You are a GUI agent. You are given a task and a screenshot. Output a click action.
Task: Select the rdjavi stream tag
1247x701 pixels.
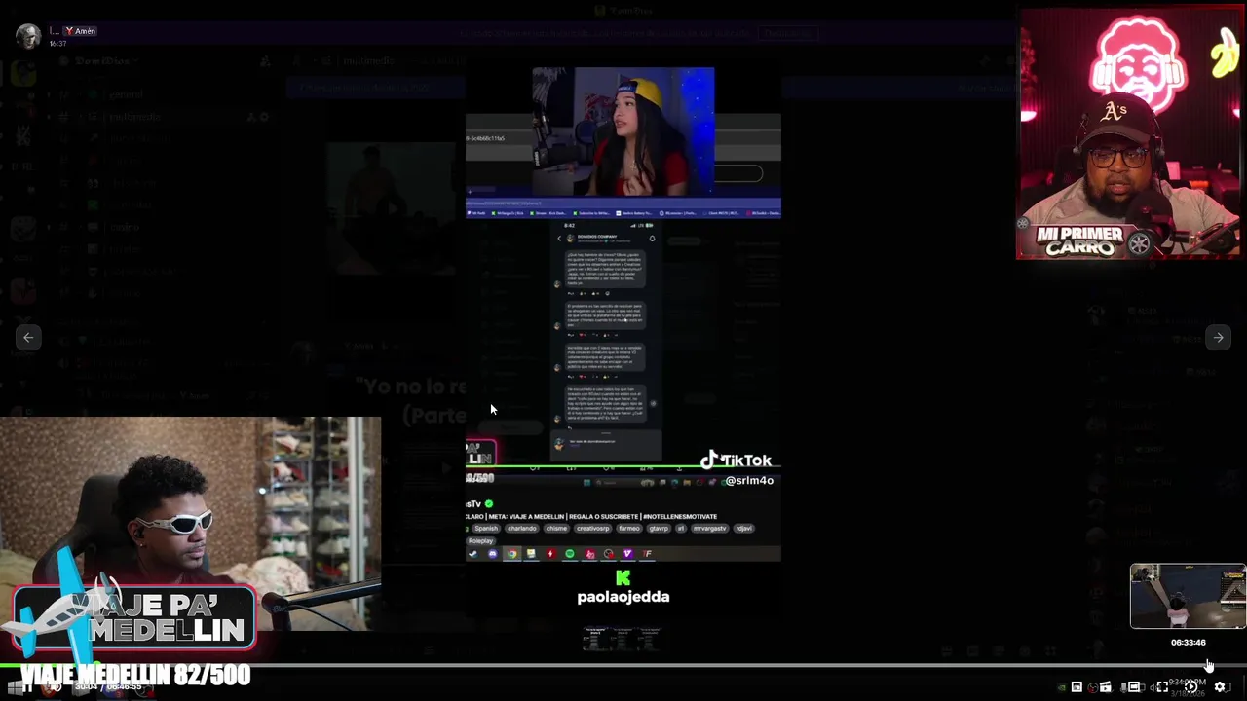[744, 529]
